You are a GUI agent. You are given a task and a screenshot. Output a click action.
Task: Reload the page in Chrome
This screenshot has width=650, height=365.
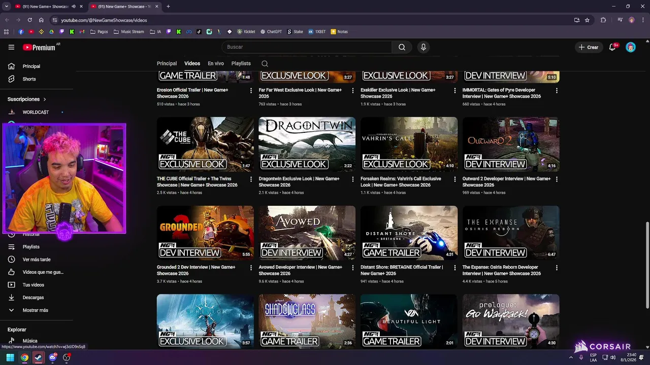29,20
